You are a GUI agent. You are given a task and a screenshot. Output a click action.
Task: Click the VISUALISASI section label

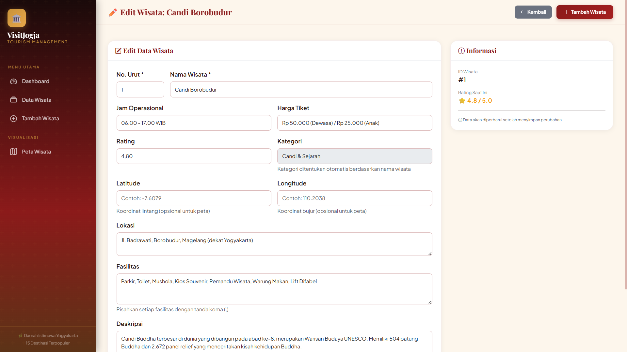23,138
